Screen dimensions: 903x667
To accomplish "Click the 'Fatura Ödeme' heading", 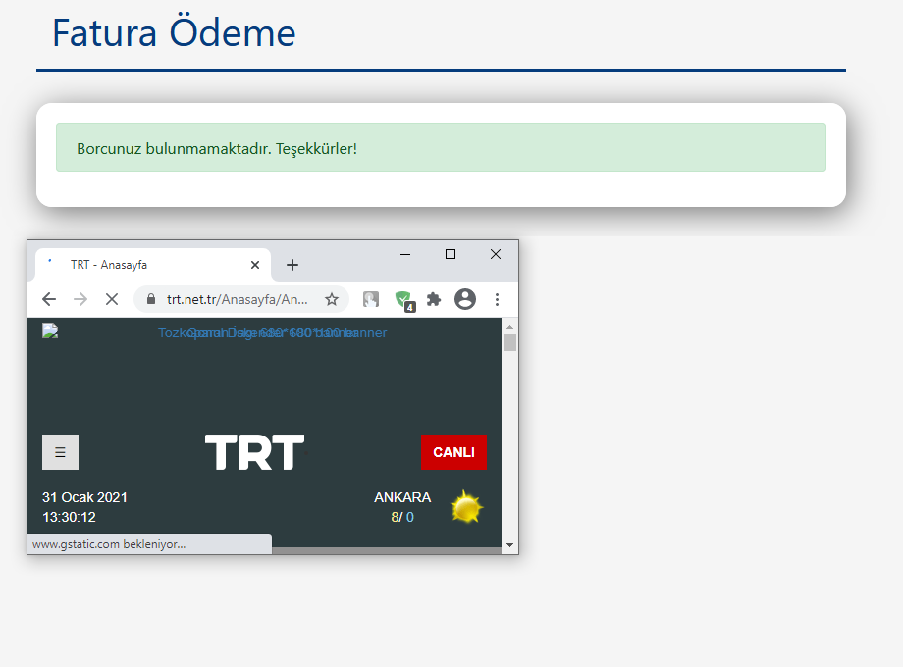I will coord(174,32).
